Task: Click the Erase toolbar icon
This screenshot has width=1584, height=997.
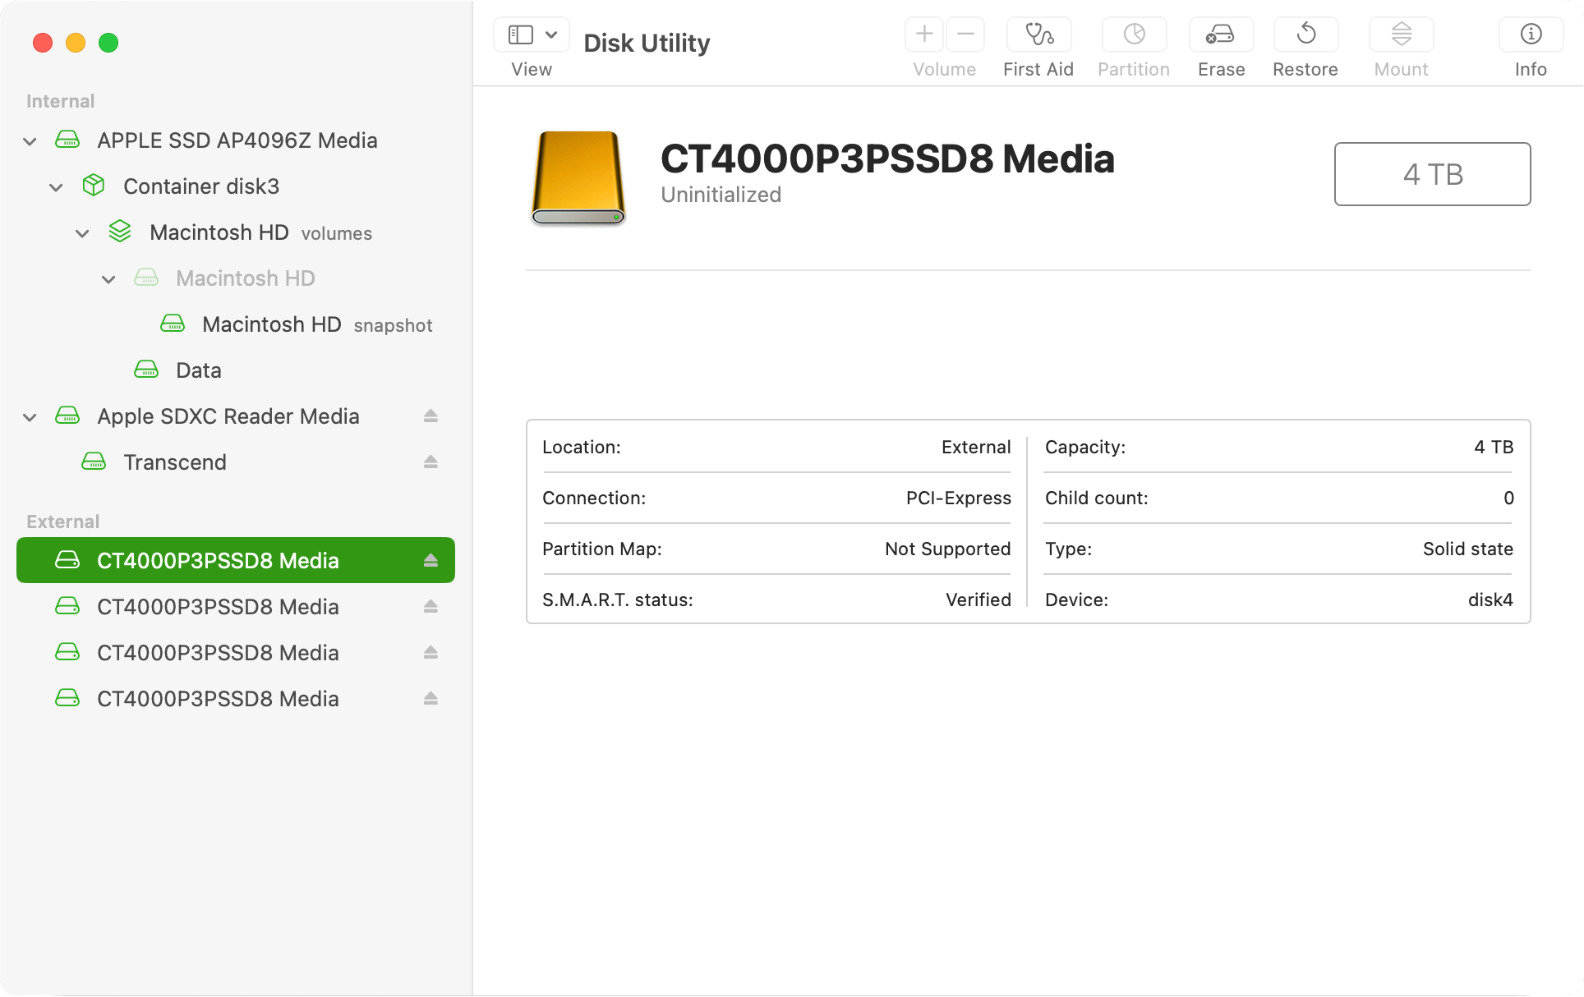Action: (x=1221, y=34)
